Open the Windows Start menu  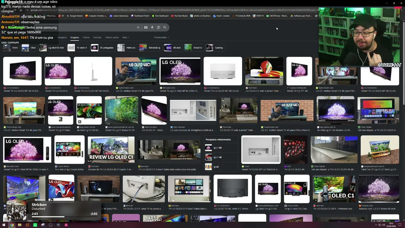tap(4, 225)
